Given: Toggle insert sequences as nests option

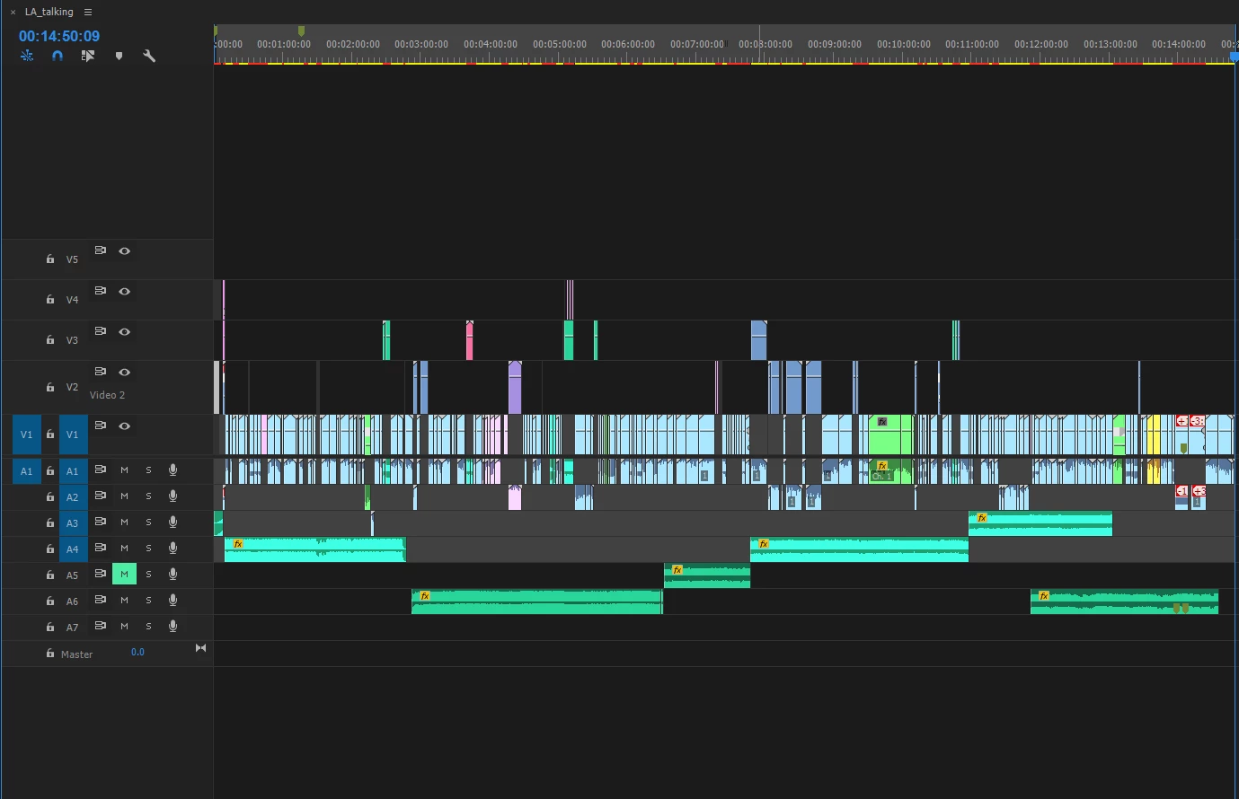Looking at the screenshot, I should click(27, 56).
